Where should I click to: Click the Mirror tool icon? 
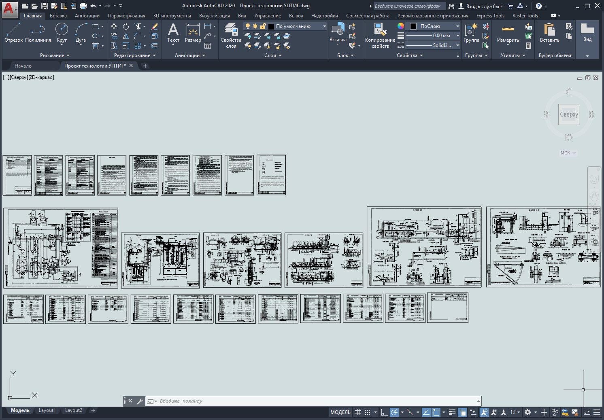[x=126, y=36]
